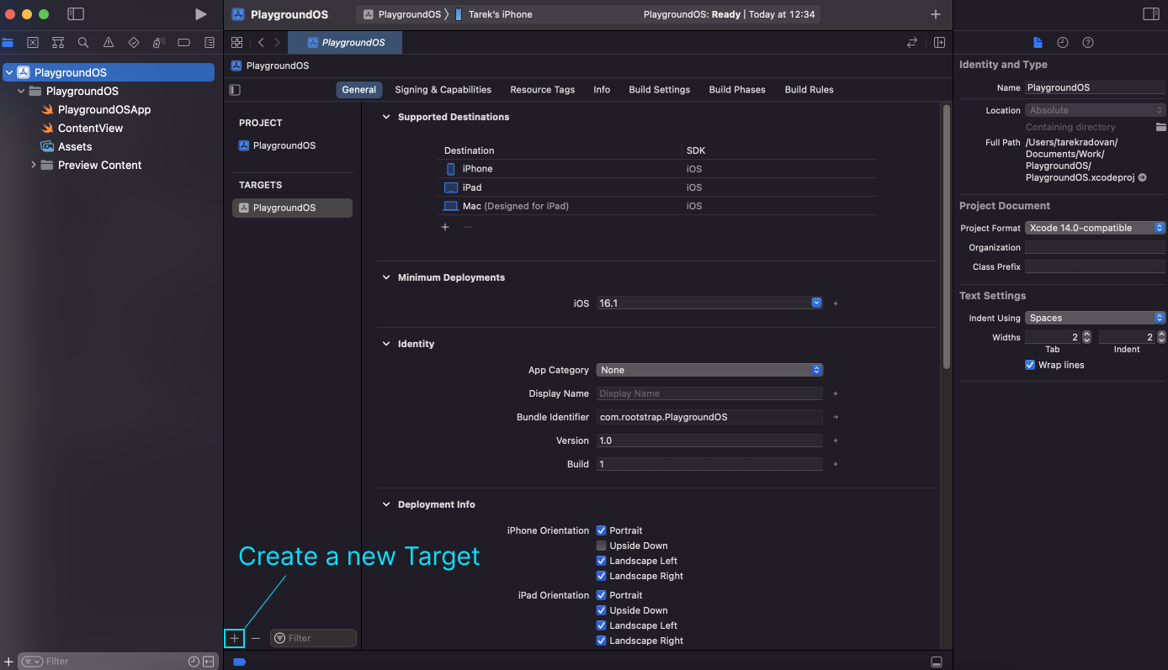Screen dimensions: 1168x670
Task: Open the Project navigator folder icon
Action: [x=8, y=42]
